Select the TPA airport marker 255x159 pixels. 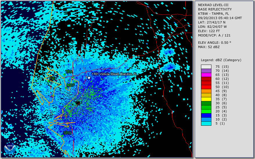(x=69, y=72)
